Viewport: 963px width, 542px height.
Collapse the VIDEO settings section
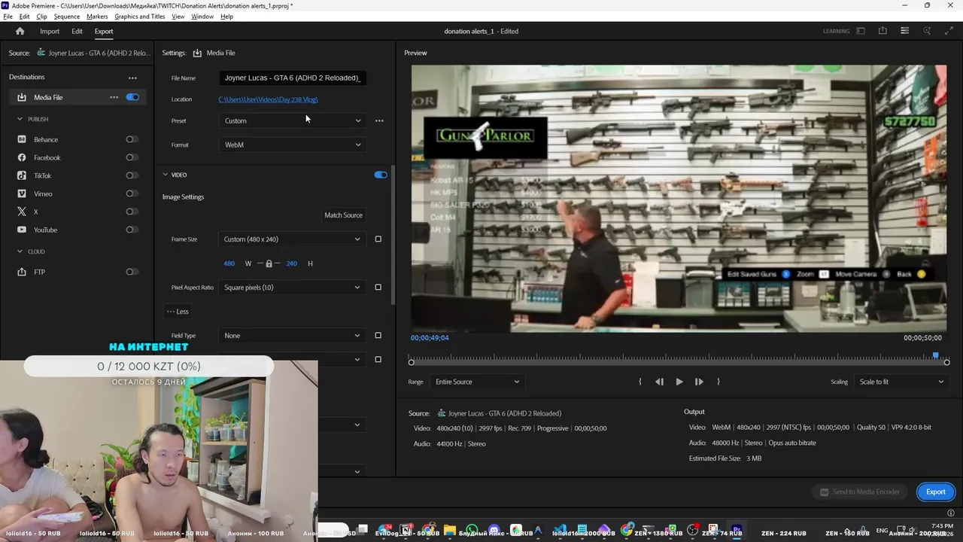tap(166, 175)
